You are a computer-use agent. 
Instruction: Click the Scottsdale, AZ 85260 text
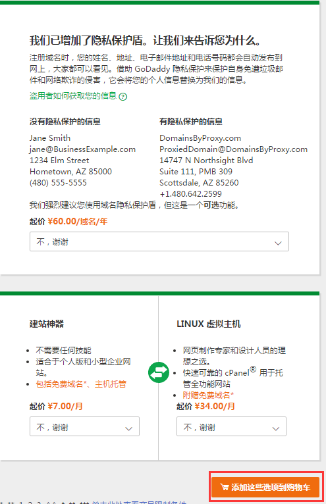click(199, 183)
